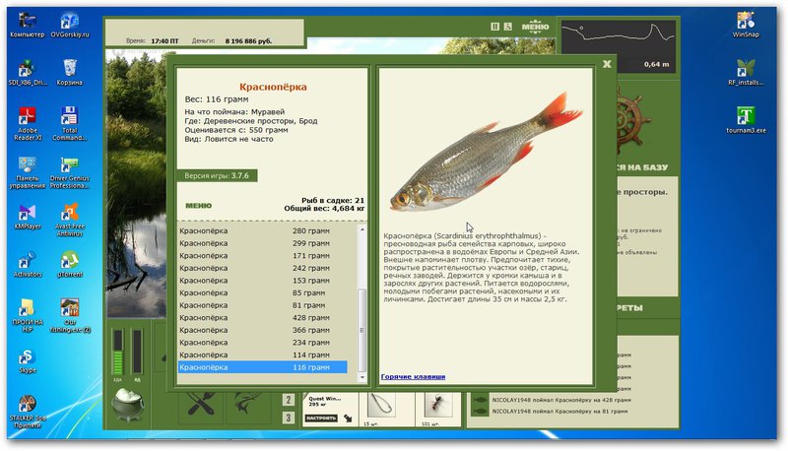Open the Activators desktop shortcut
Viewport: 788px width, 451px height.
point(28,265)
